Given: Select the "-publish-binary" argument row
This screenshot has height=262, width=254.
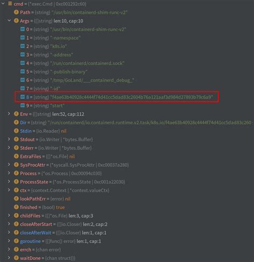Looking at the screenshot, I should tap(54, 72).
